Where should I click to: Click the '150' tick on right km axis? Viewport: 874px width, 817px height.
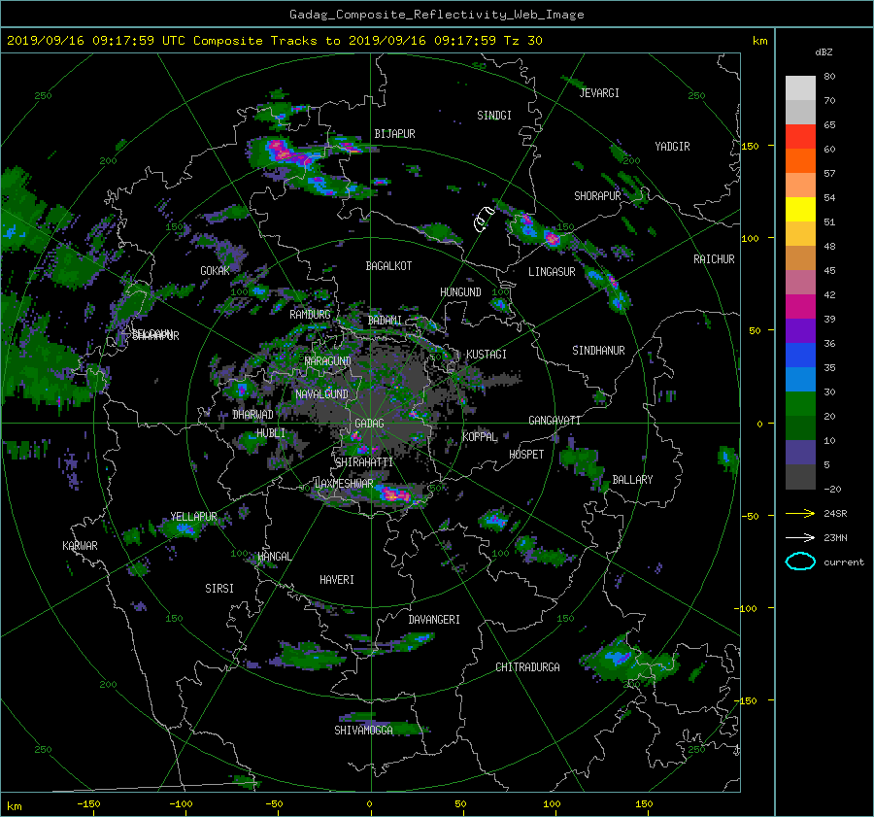751,146
